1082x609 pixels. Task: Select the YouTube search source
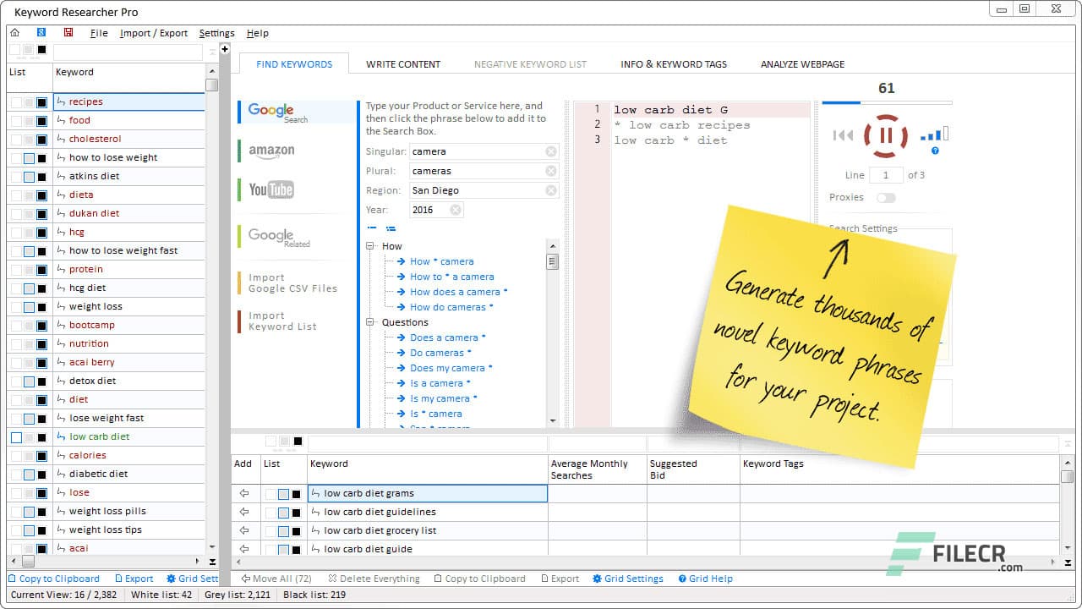point(270,189)
